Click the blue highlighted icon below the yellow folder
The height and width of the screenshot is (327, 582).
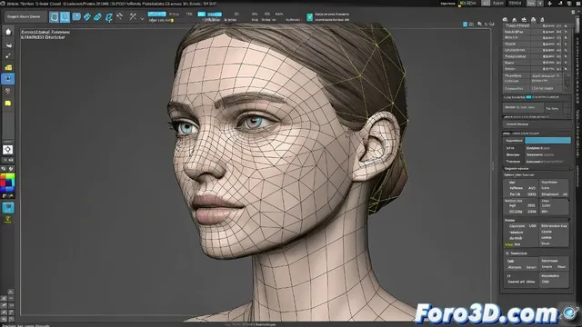click(x=8, y=79)
